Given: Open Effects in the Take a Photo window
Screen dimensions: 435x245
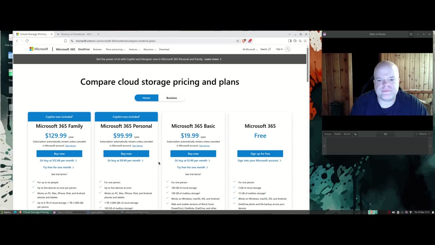Looking at the screenshot, I should click(x=422, y=134).
